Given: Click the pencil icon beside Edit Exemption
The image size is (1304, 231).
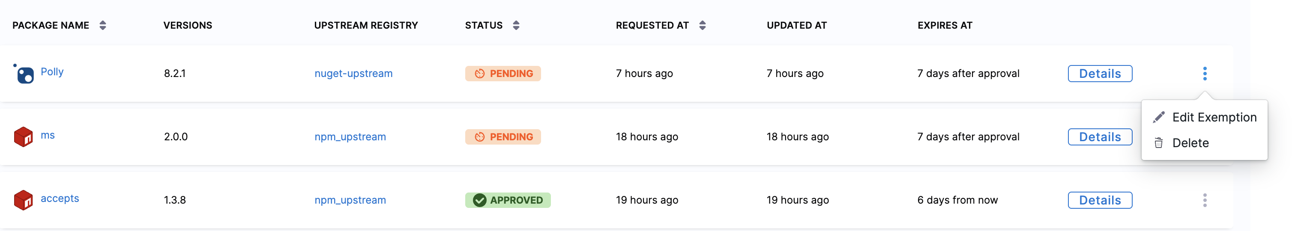Looking at the screenshot, I should (x=1159, y=117).
